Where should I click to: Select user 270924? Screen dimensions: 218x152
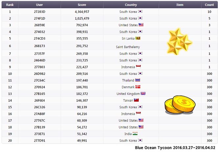[40, 87]
